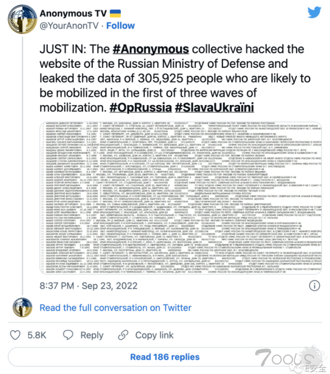Screen dimensions: 330x374
Task: Click the reply speech bubble icon
Action: pos(68,335)
